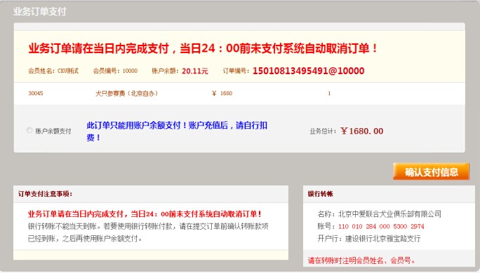This screenshot has width=480, height=273.
Task: Click the business total ¥1680.00 amount
Action: (x=362, y=131)
